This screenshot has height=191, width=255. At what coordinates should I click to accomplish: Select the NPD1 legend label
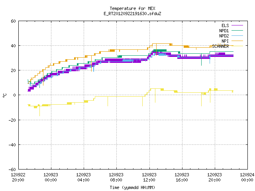click(224, 31)
